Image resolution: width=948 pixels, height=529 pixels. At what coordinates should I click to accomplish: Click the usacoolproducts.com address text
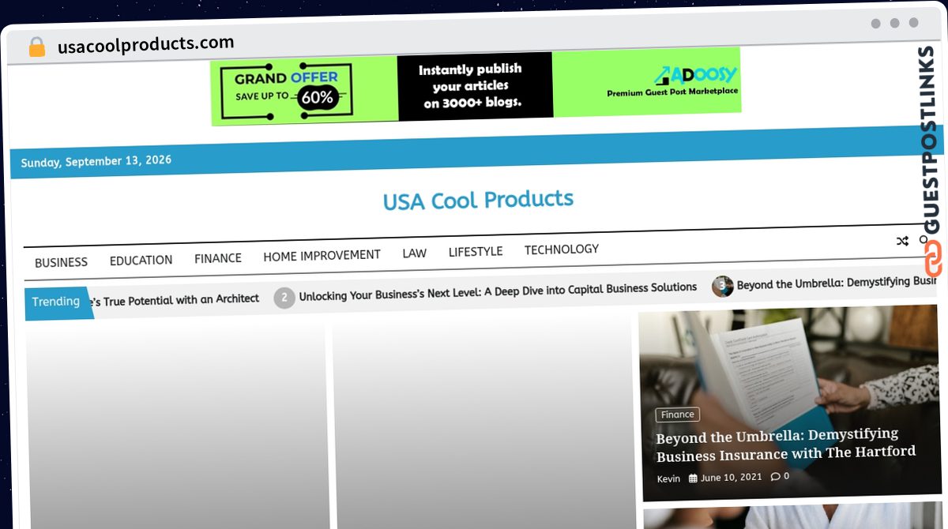146,44
